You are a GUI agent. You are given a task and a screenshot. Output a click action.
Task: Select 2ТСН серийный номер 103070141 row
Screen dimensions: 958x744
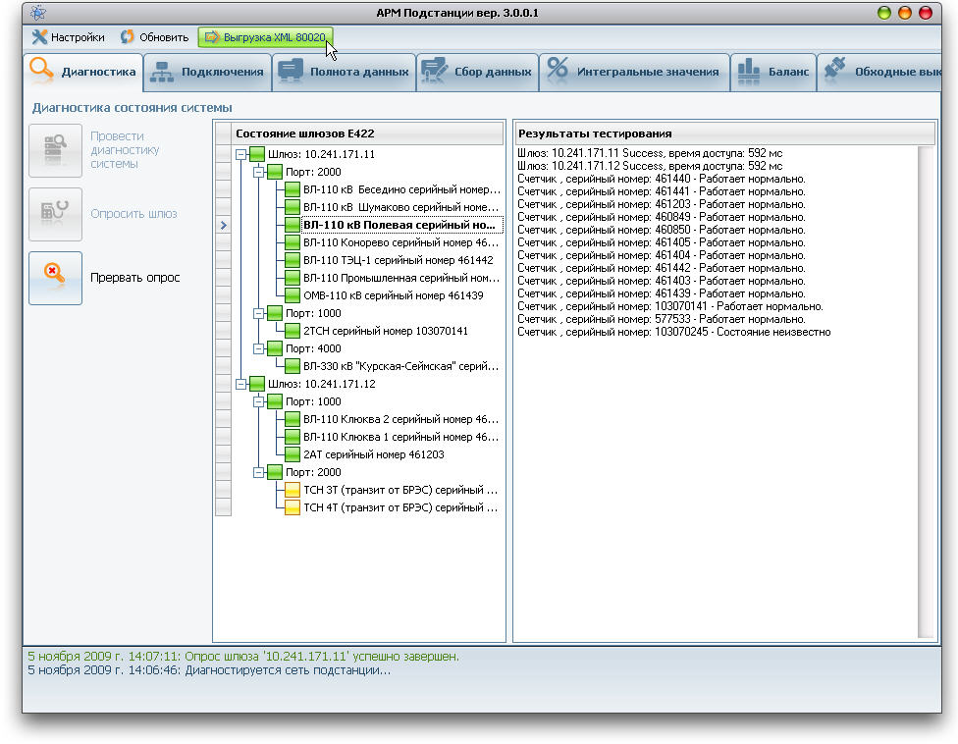386,331
